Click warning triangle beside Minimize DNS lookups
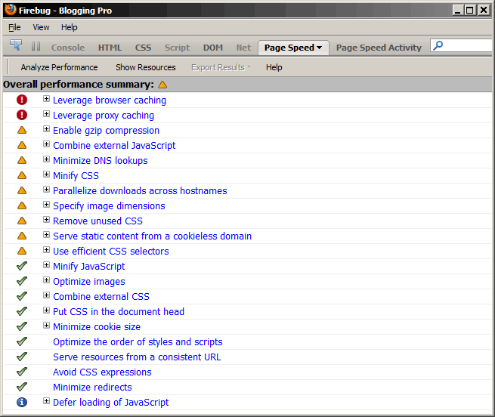This screenshot has width=495, height=417. [x=22, y=160]
